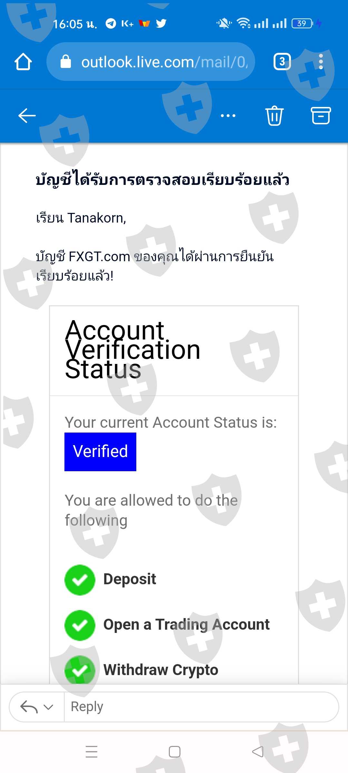348x773 pixels.
Task: Archive this email with the archive icon
Action: [x=321, y=116]
